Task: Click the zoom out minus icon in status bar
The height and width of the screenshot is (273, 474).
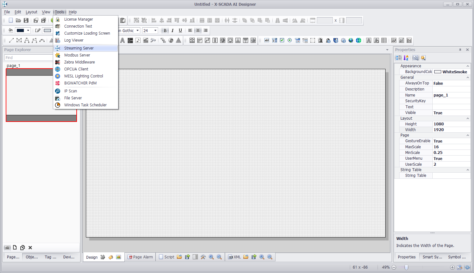Action: tap(394, 267)
